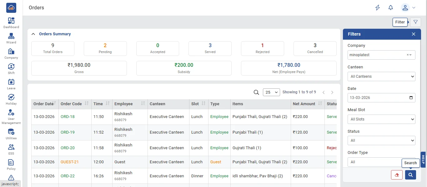Open order GUEST-21
Image resolution: width=427 pixels, height=187 pixels.
pyautogui.click(x=70, y=162)
